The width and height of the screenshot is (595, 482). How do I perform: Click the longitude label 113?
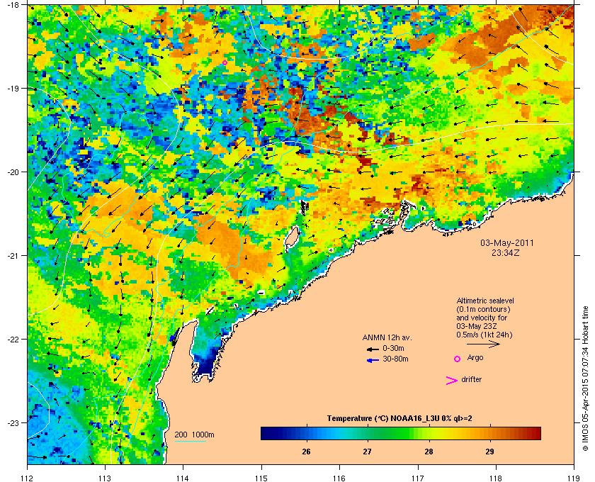pos(105,478)
